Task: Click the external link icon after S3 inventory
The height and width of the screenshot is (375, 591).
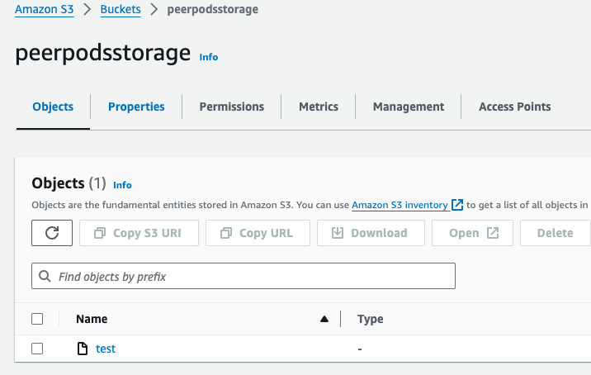Action: (x=457, y=205)
